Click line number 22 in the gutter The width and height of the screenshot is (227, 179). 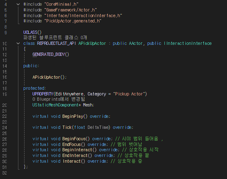point(4,116)
